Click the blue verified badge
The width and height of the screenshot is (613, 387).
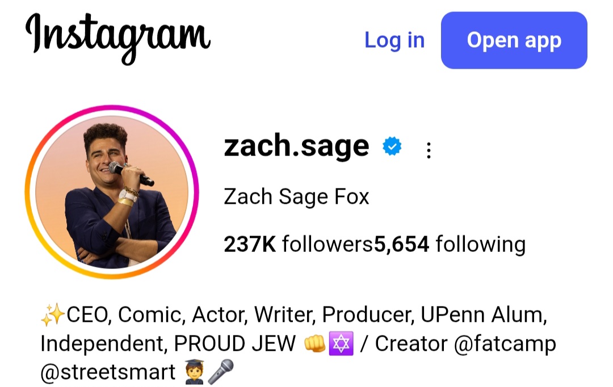[392, 147]
